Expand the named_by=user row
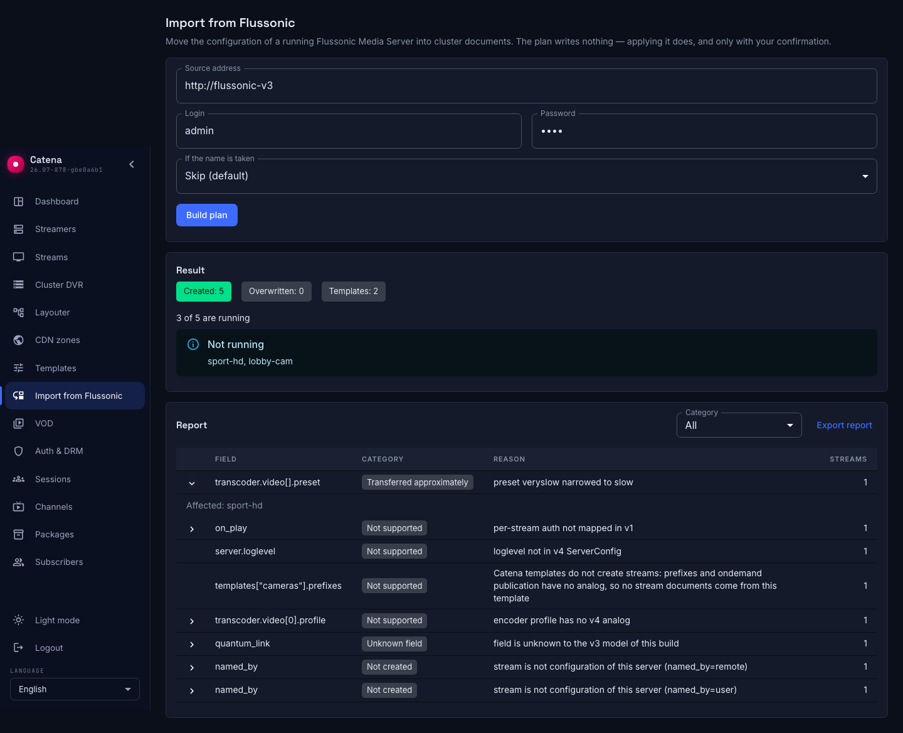The height and width of the screenshot is (733, 903). pyautogui.click(x=192, y=690)
